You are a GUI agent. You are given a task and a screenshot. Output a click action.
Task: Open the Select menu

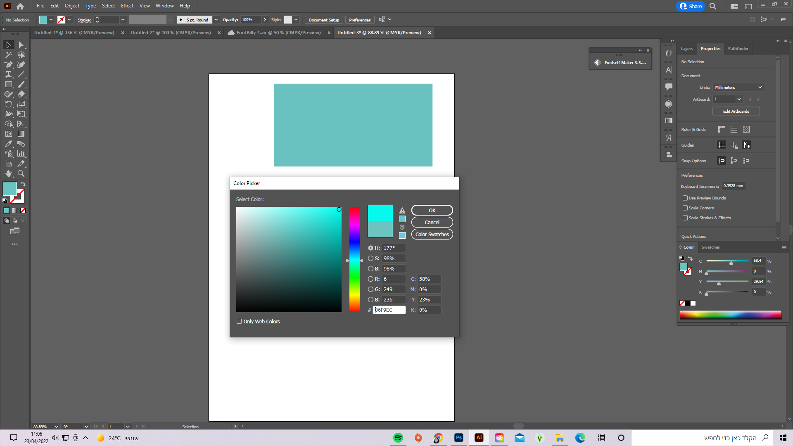pos(108,5)
